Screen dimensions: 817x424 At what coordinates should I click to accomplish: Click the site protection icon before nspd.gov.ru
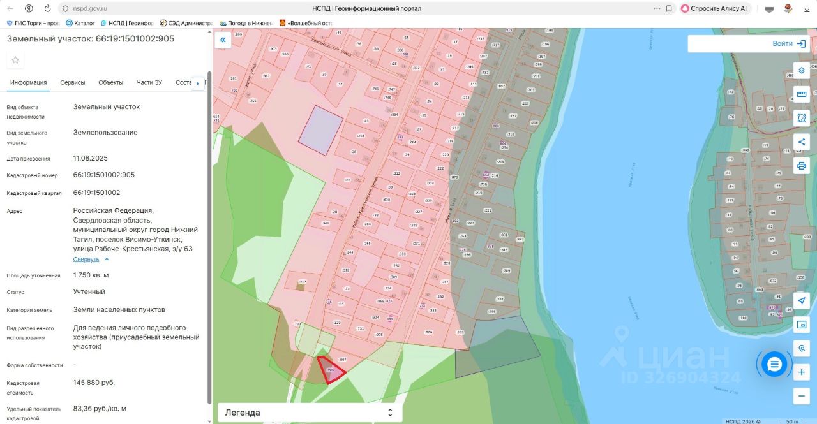(64, 8)
